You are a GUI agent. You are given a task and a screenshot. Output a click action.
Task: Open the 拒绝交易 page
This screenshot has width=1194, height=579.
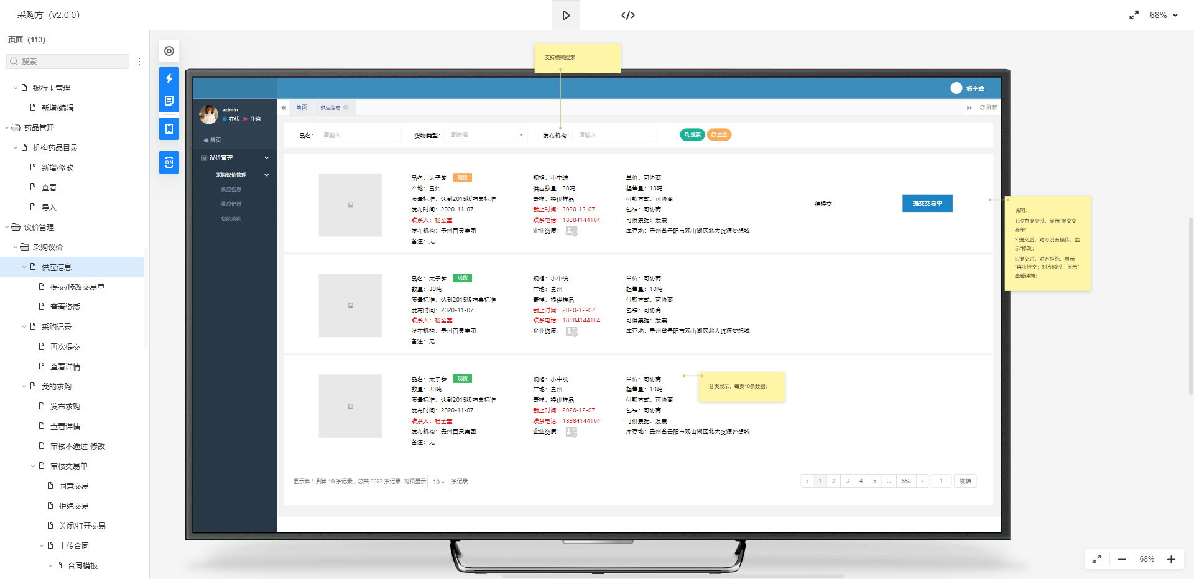tap(74, 506)
